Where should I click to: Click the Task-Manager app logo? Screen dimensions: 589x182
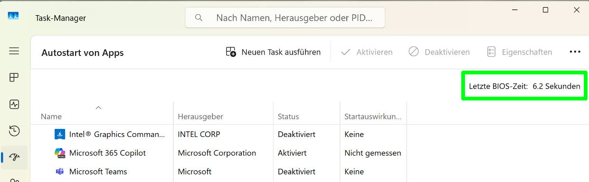[13, 17]
